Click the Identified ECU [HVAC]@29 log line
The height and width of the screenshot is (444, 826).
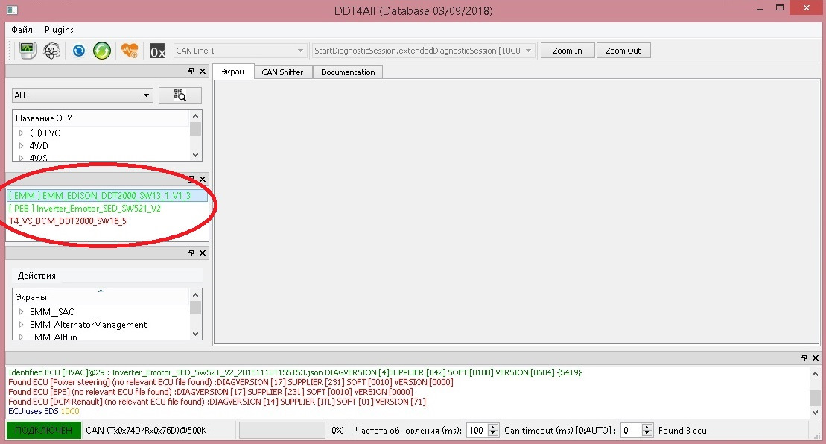[295, 372]
